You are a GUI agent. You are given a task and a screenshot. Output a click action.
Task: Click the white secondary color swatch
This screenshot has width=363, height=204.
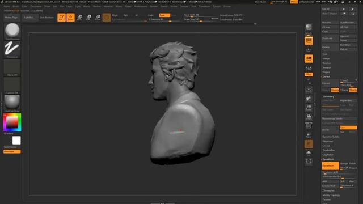pyautogui.click(x=16, y=141)
